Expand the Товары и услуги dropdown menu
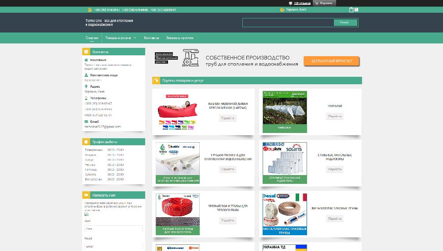The image size is (443, 251). pos(121,38)
